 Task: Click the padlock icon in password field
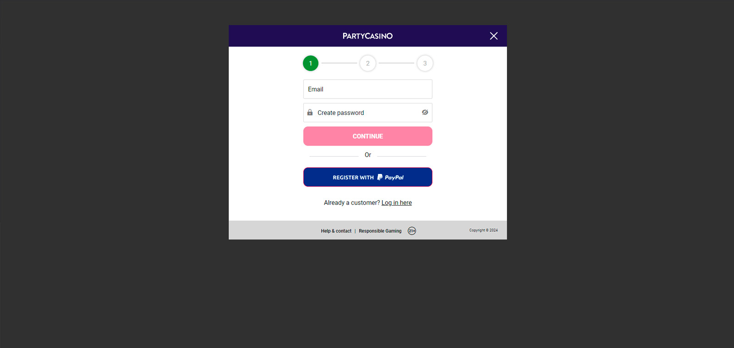tap(310, 112)
